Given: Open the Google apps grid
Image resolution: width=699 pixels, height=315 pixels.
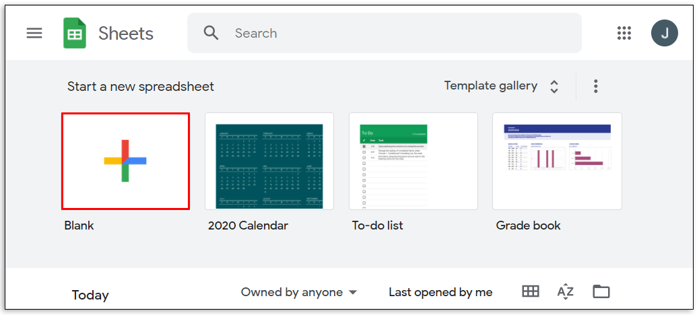Looking at the screenshot, I should click(x=624, y=33).
